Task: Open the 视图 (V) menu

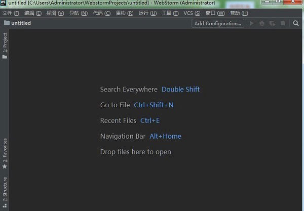Action: pyautogui.click(x=55, y=13)
